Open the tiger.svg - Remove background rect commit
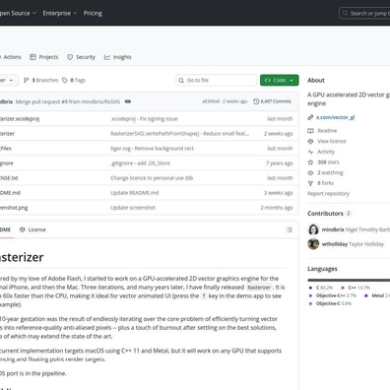Screen dimensions: 390x390 pos(152,149)
